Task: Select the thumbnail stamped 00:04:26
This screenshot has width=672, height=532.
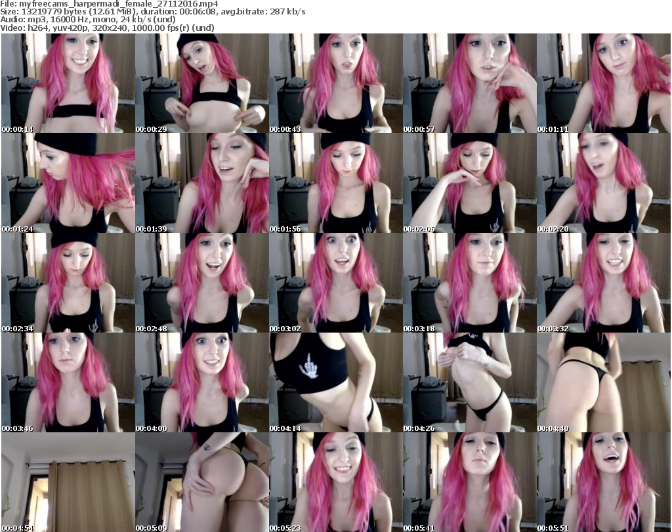Action: tap(469, 382)
